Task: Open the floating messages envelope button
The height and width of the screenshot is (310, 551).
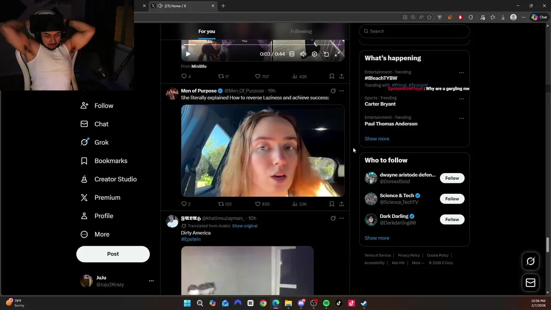Action: [x=530, y=282]
